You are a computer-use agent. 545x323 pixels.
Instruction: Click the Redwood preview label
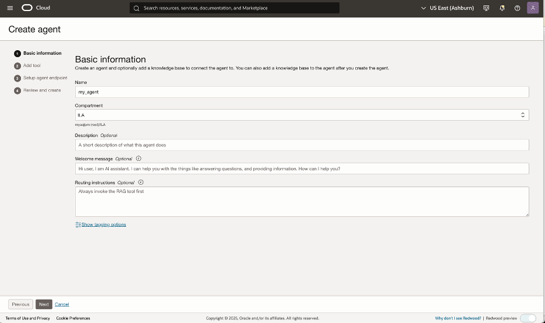click(501, 318)
